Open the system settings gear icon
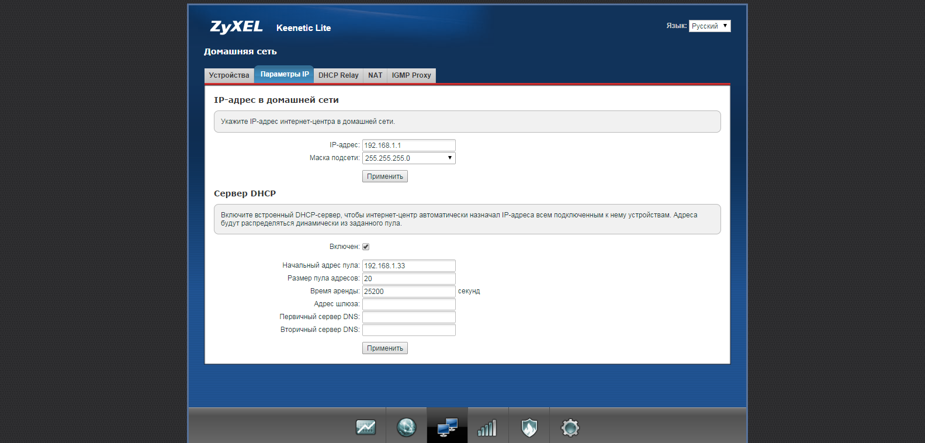 (x=570, y=428)
